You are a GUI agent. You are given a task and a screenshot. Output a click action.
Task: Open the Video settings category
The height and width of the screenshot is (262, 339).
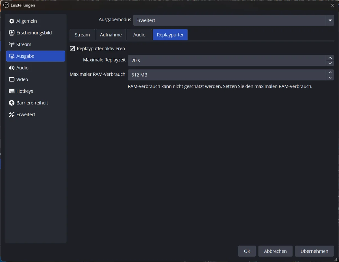click(x=36, y=79)
